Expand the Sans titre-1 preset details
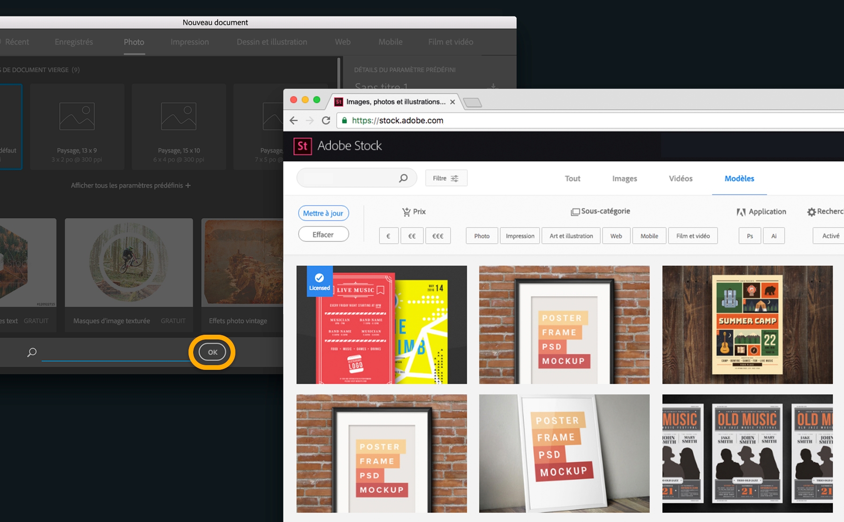Viewport: 844px width, 522px height. (x=493, y=88)
